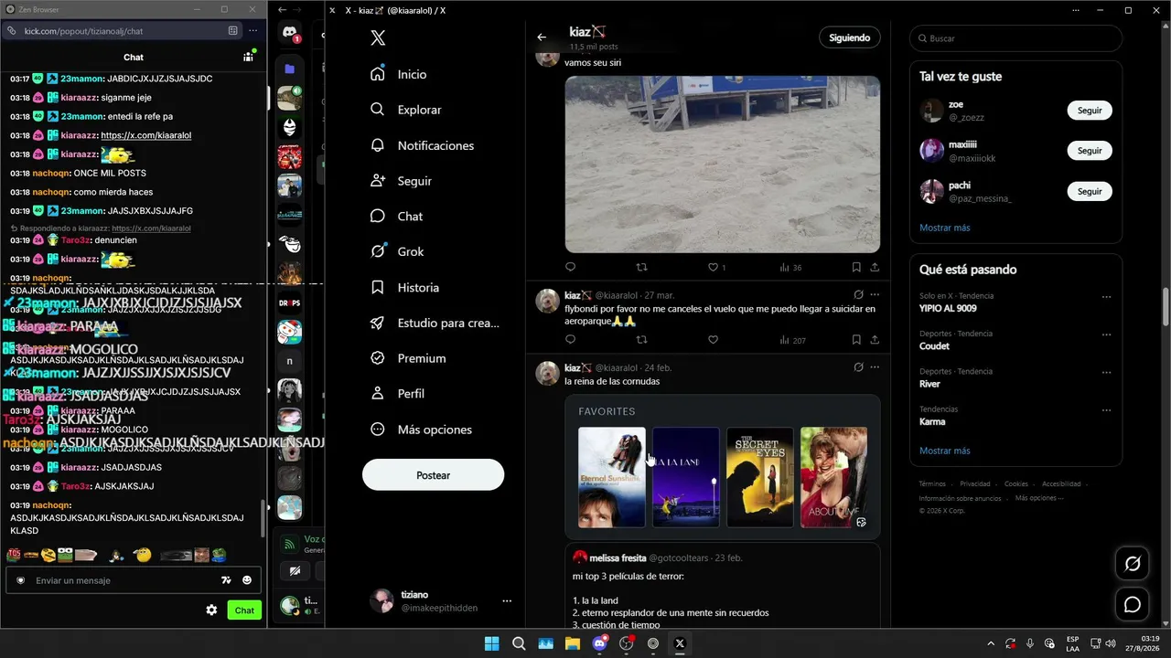Open Seguir in the X sidebar
Image resolution: width=1171 pixels, height=658 pixels.
(400, 181)
